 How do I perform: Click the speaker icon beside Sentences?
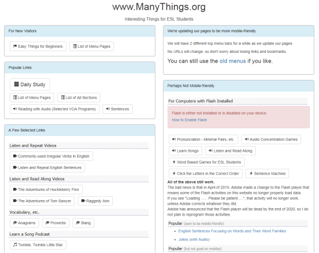[108, 109]
